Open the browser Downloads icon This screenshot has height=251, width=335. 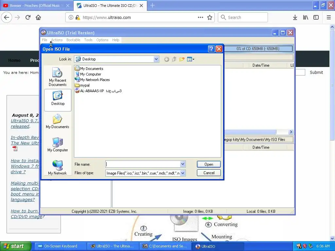tap(295, 18)
